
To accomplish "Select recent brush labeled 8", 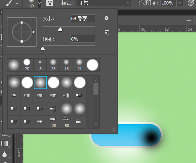I will click(x=40, y=65).
